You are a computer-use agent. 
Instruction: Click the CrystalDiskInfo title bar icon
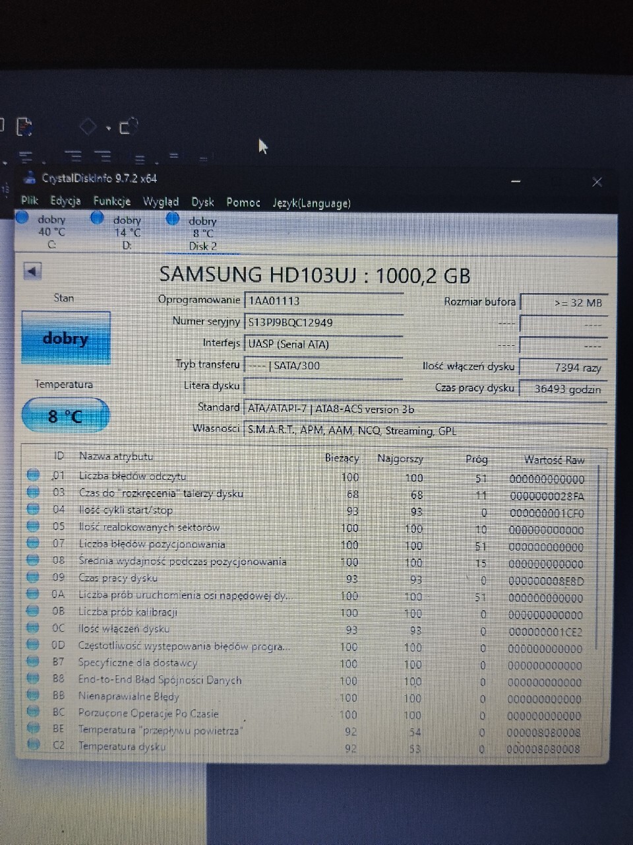click(x=29, y=177)
